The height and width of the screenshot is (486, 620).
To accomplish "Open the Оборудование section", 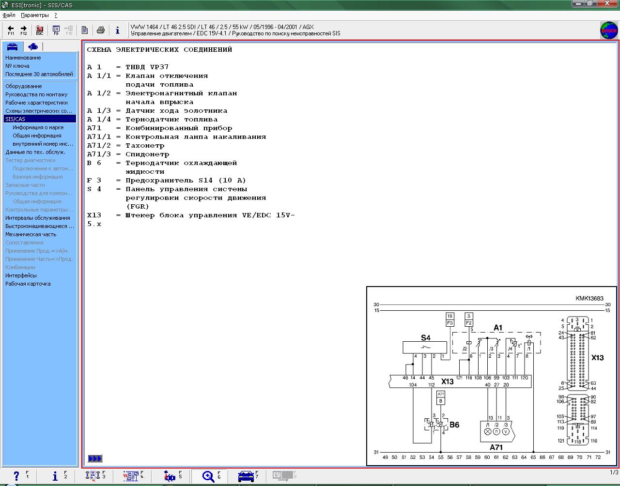I will [x=24, y=86].
